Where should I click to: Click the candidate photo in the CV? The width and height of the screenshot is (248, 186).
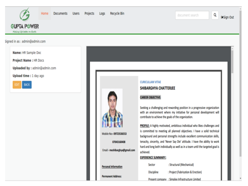[x=112, y=108]
